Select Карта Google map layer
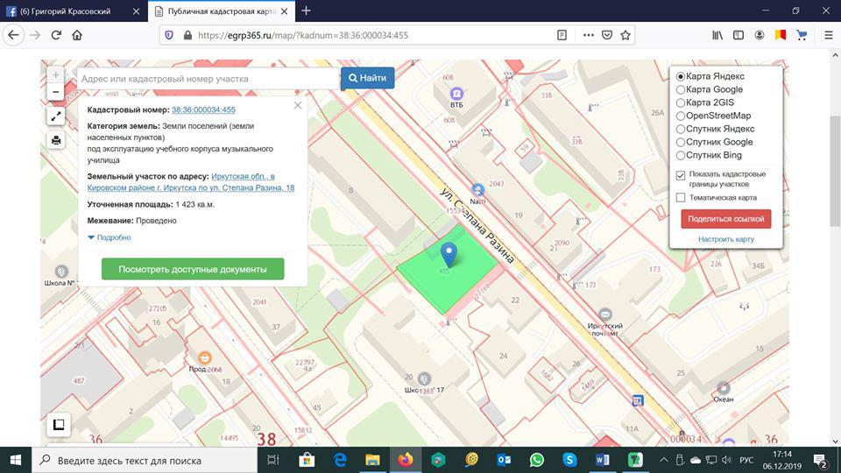The height and width of the screenshot is (473, 841). pos(681,89)
